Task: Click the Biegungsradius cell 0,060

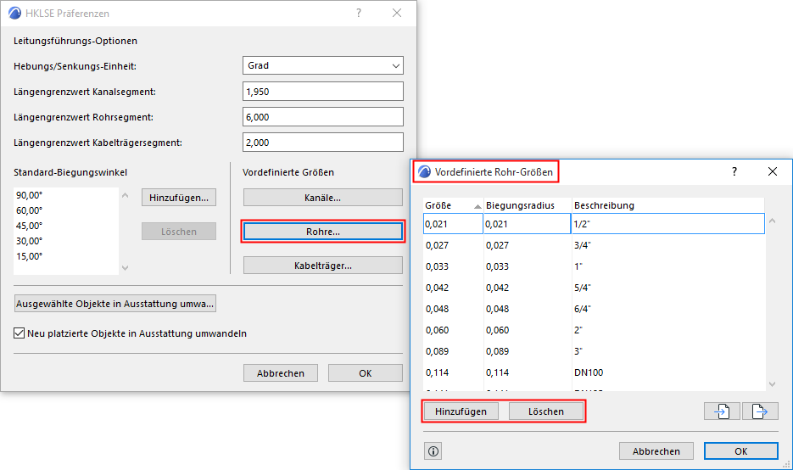Action: pyautogui.click(x=528, y=330)
